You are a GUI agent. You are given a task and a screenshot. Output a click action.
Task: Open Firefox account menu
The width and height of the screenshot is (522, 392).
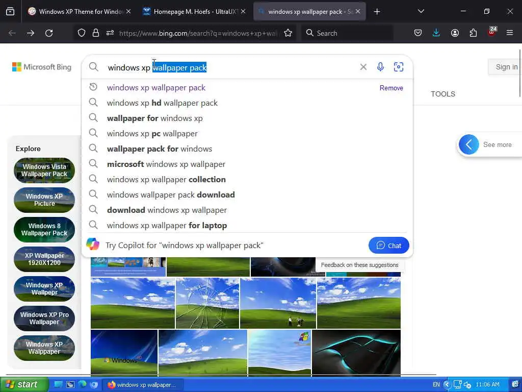[x=455, y=33]
